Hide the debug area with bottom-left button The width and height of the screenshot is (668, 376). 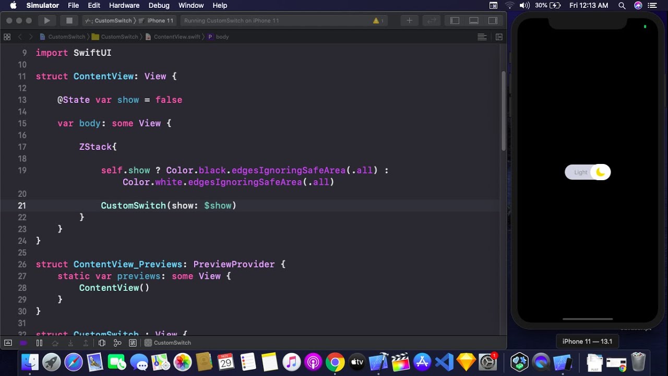coord(8,343)
